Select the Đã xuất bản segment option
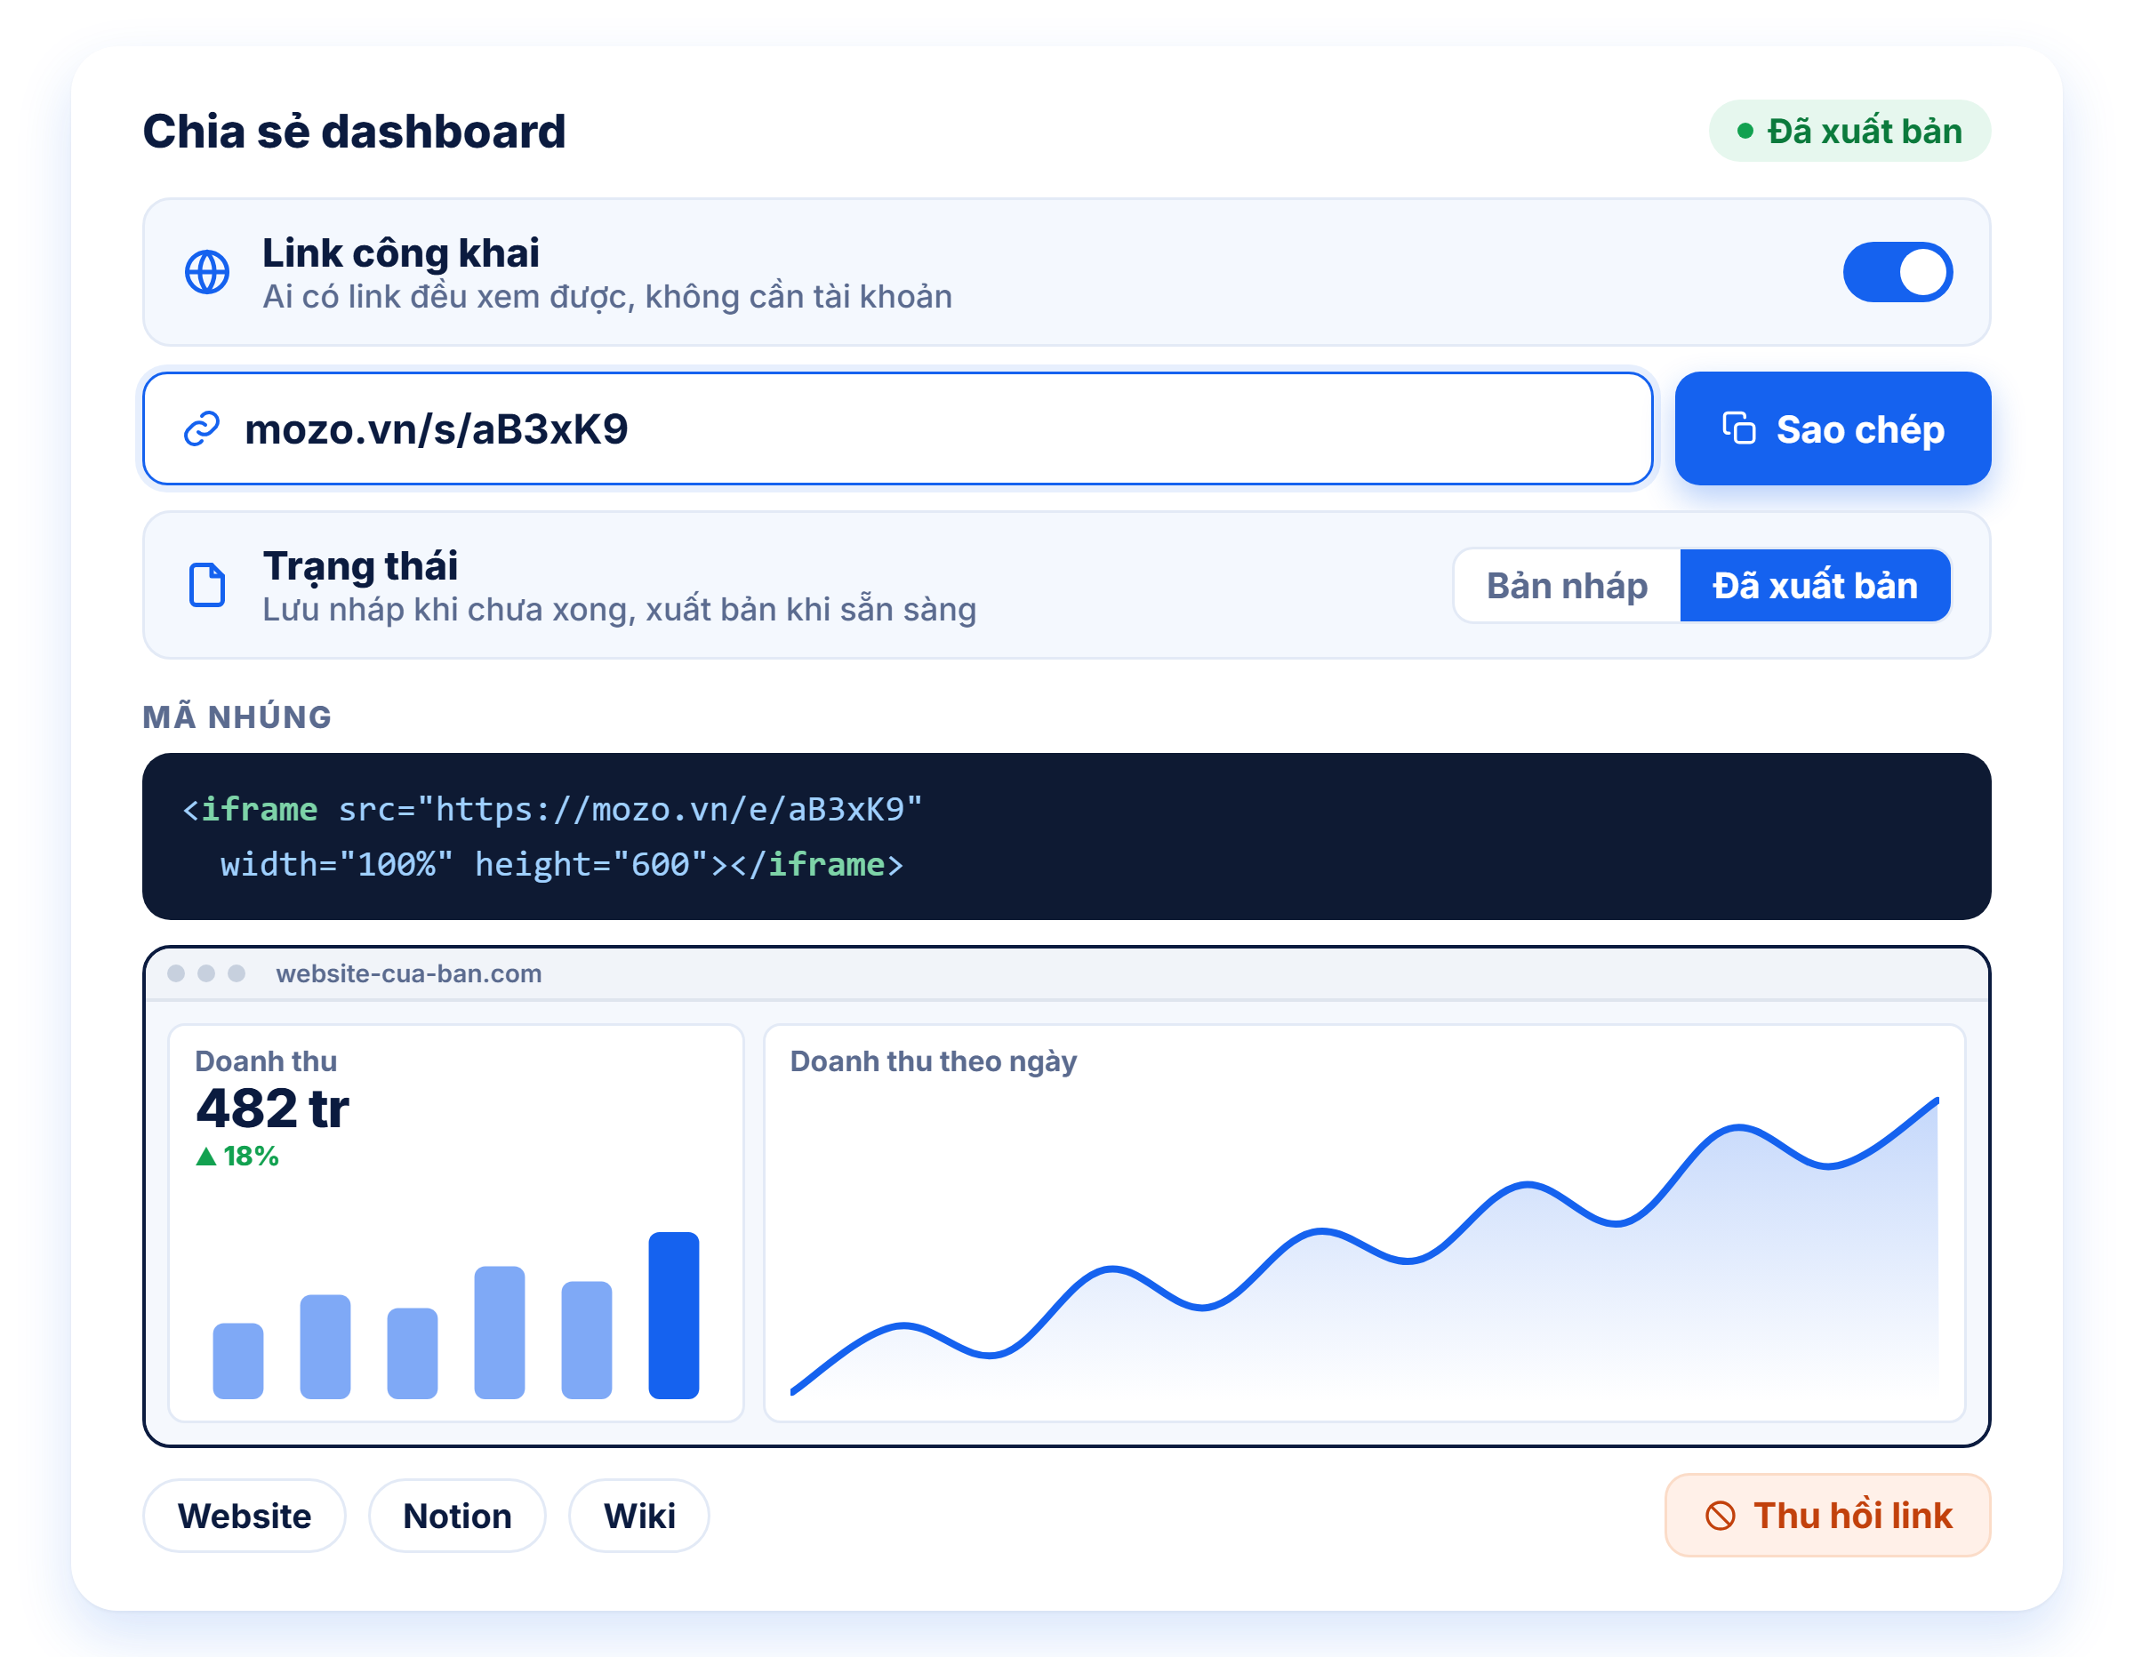This screenshot has width=2134, height=1657. [x=1815, y=585]
